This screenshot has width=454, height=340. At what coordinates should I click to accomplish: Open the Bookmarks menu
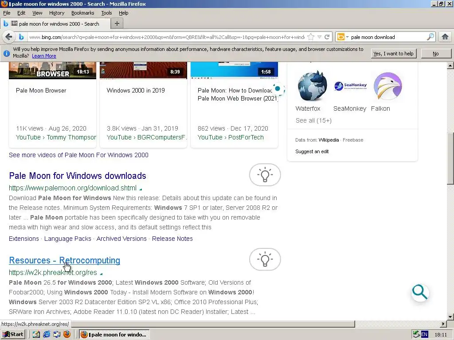pyautogui.click(x=82, y=13)
